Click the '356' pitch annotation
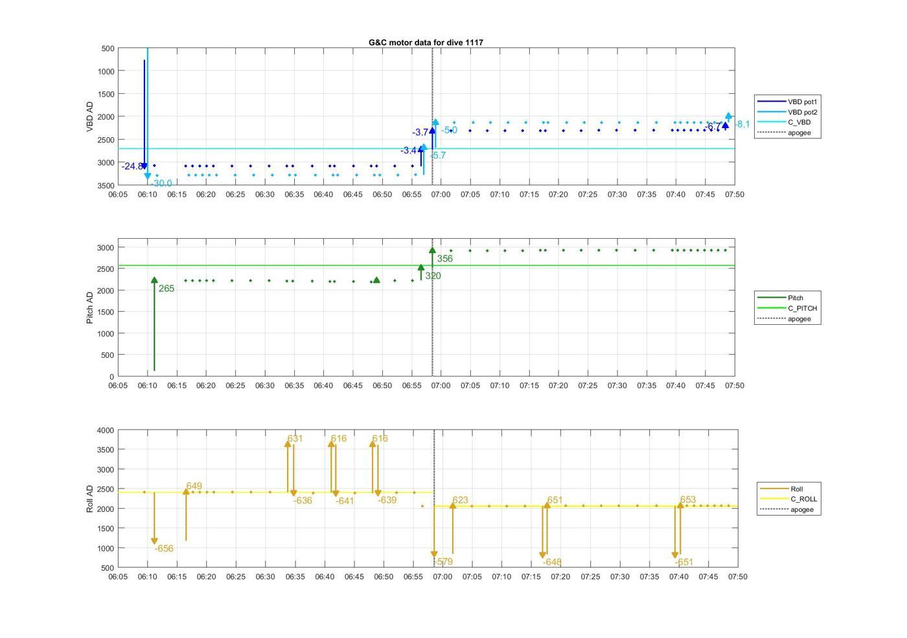Image resolution: width=907 pixels, height=638 pixels. [444, 259]
